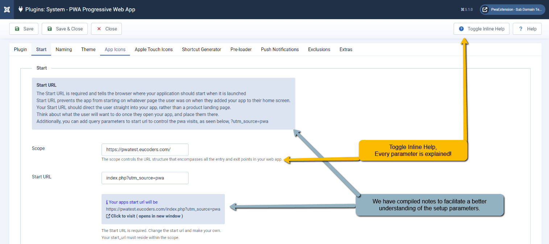
Task: Open the Shortcut Generator tab
Action: (202, 49)
